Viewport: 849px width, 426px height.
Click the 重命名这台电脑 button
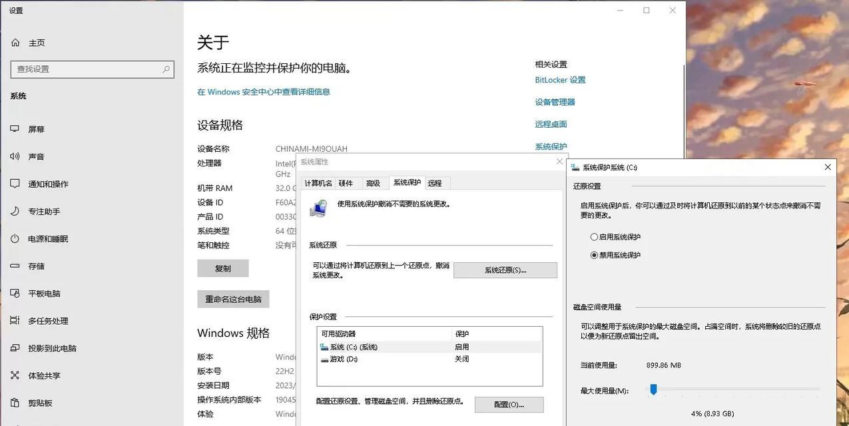click(x=233, y=299)
